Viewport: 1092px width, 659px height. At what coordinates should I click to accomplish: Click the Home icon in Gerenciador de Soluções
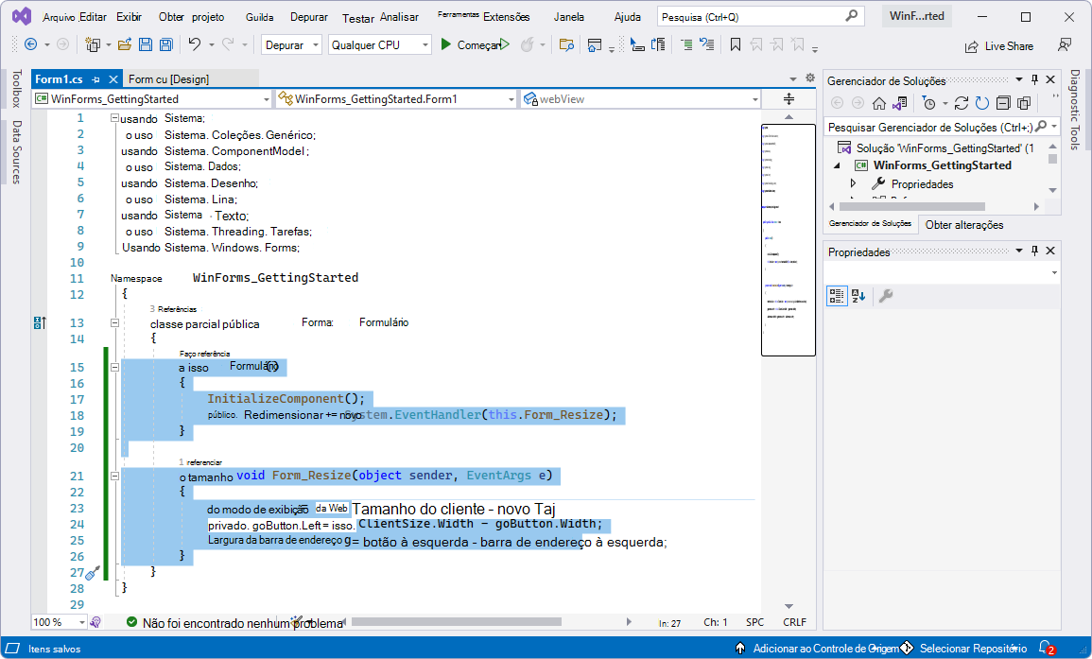click(878, 104)
